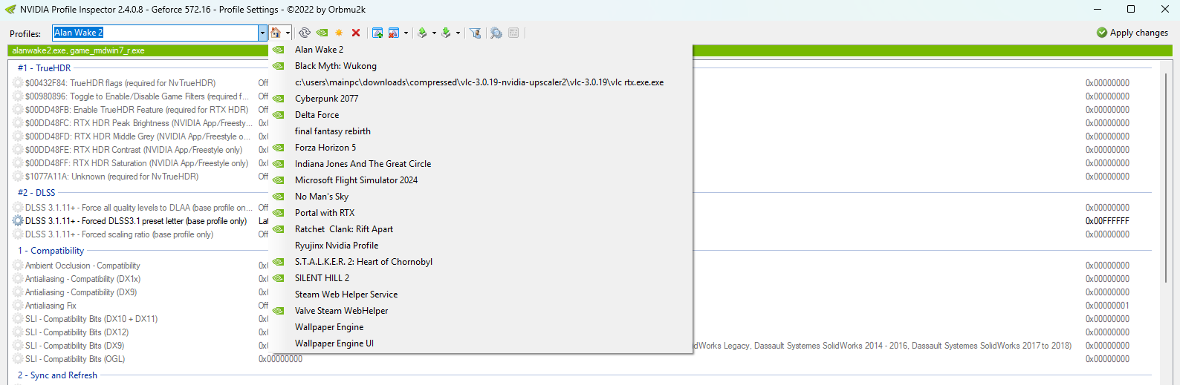The height and width of the screenshot is (385, 1180).
Task: Click NVIDIA icon beside Portal with RTX
Action: click(x=279, y=213)
